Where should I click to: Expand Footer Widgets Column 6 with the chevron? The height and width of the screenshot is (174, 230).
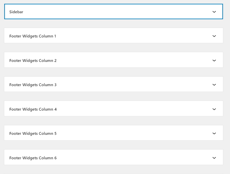[214, 158]
